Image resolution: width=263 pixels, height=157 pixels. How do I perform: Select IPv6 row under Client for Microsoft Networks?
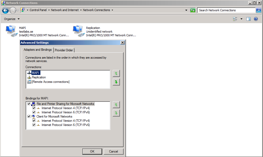[x=65, y=125]
